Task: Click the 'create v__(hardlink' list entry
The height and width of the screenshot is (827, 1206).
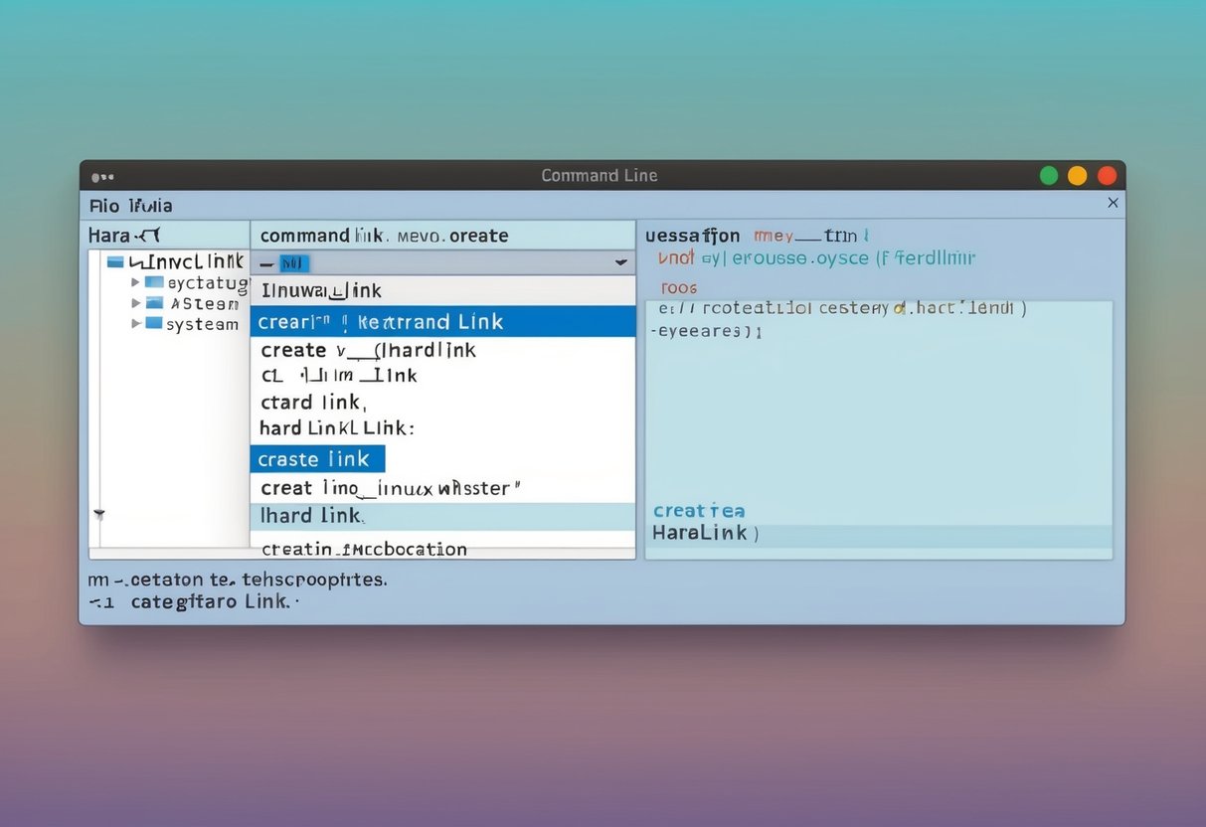Action: 368,350
